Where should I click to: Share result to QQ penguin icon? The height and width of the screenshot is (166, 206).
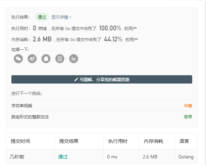coord(46,59)
